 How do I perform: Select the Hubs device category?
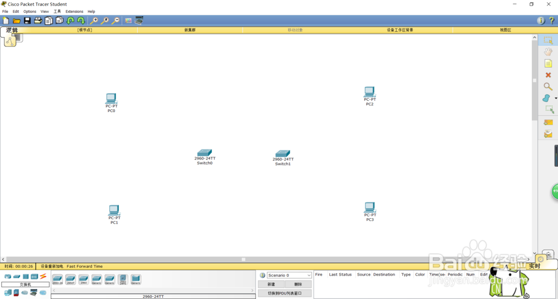click(26, 276)
